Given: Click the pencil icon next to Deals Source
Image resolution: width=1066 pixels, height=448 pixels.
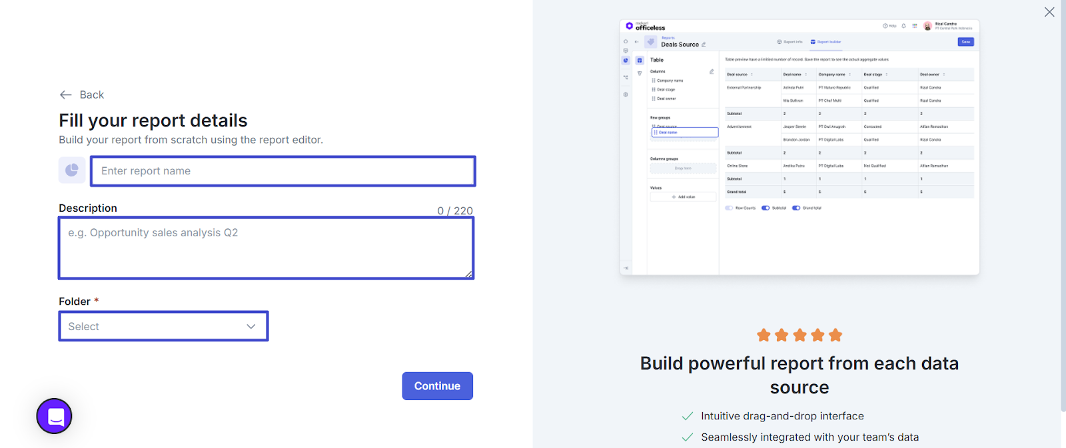Looking at the screenshot, I should 704,45.
